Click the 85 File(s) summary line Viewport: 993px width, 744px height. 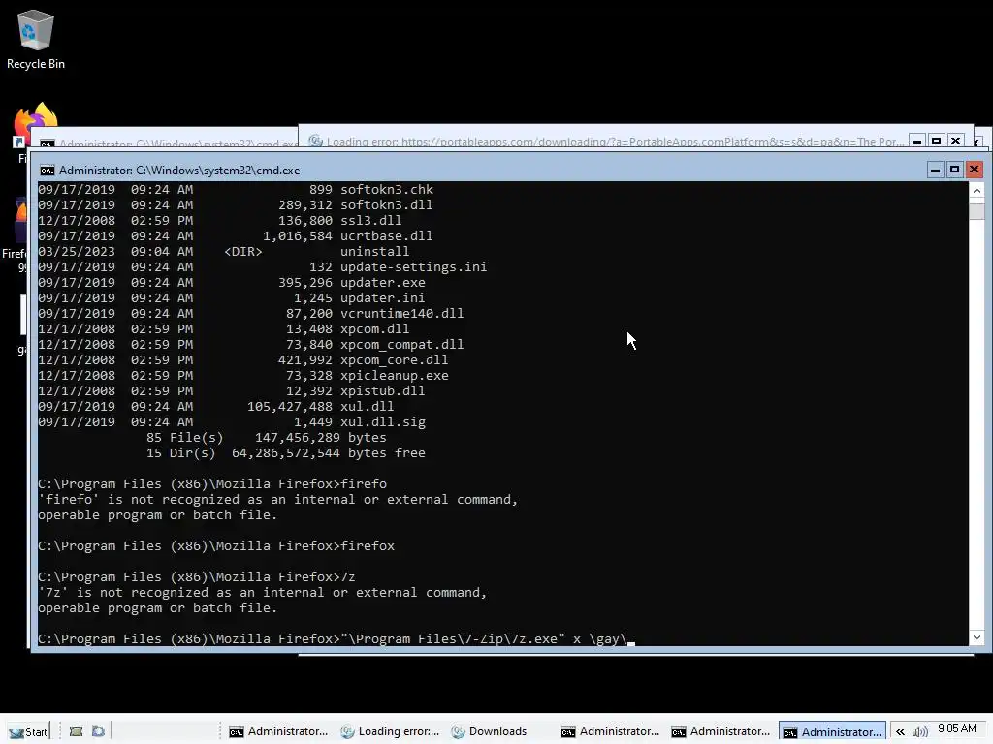[266, 437]
